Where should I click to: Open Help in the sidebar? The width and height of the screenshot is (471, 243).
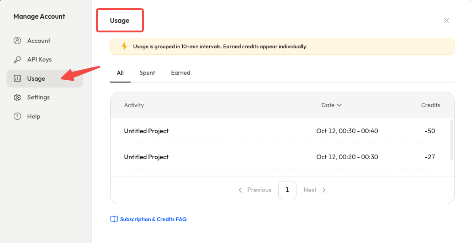click(x=44, y=116)
